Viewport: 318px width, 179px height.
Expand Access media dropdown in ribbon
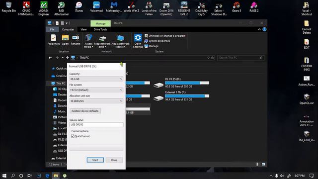(x=88, y=41)
